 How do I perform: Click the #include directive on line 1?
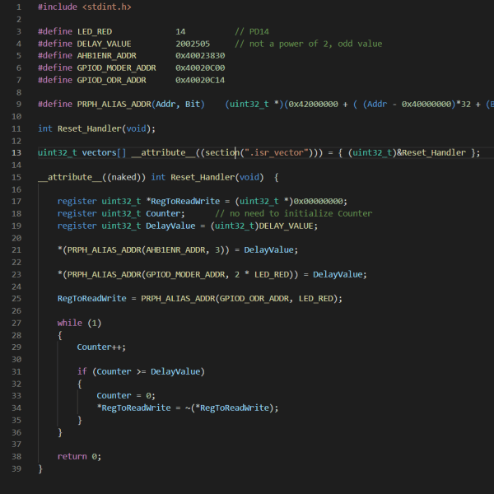point(58,7)
